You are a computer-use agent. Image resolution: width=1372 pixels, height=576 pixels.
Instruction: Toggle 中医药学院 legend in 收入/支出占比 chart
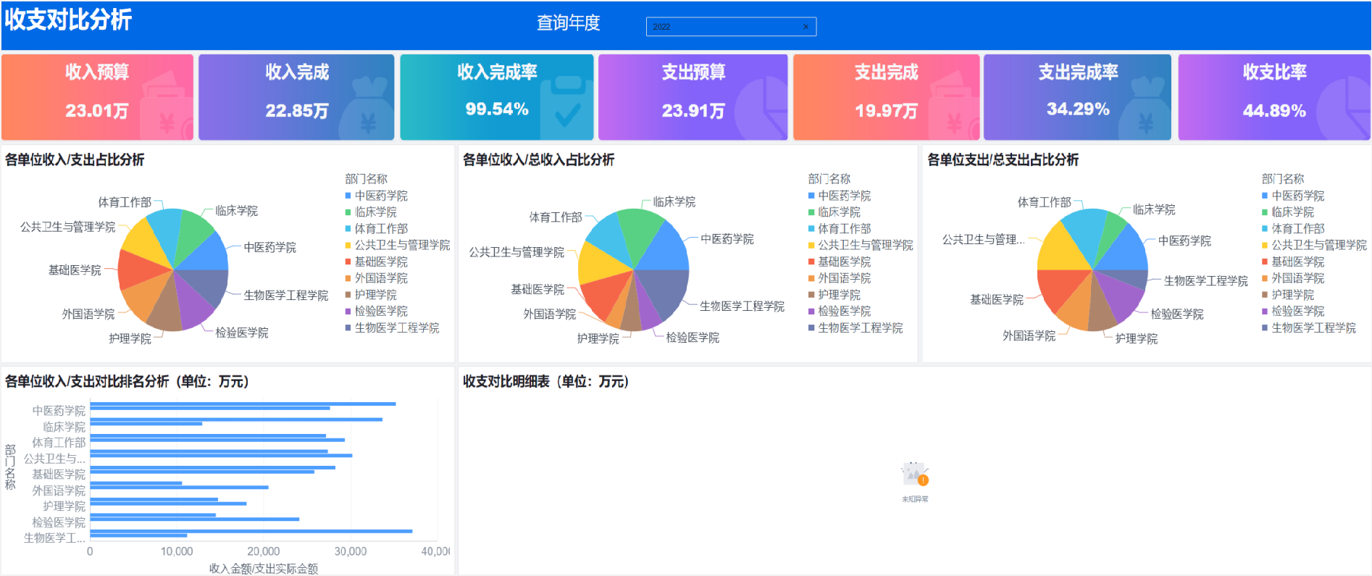(377, 196)
